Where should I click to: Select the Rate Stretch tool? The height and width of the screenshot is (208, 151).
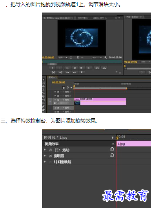[44, 93]
